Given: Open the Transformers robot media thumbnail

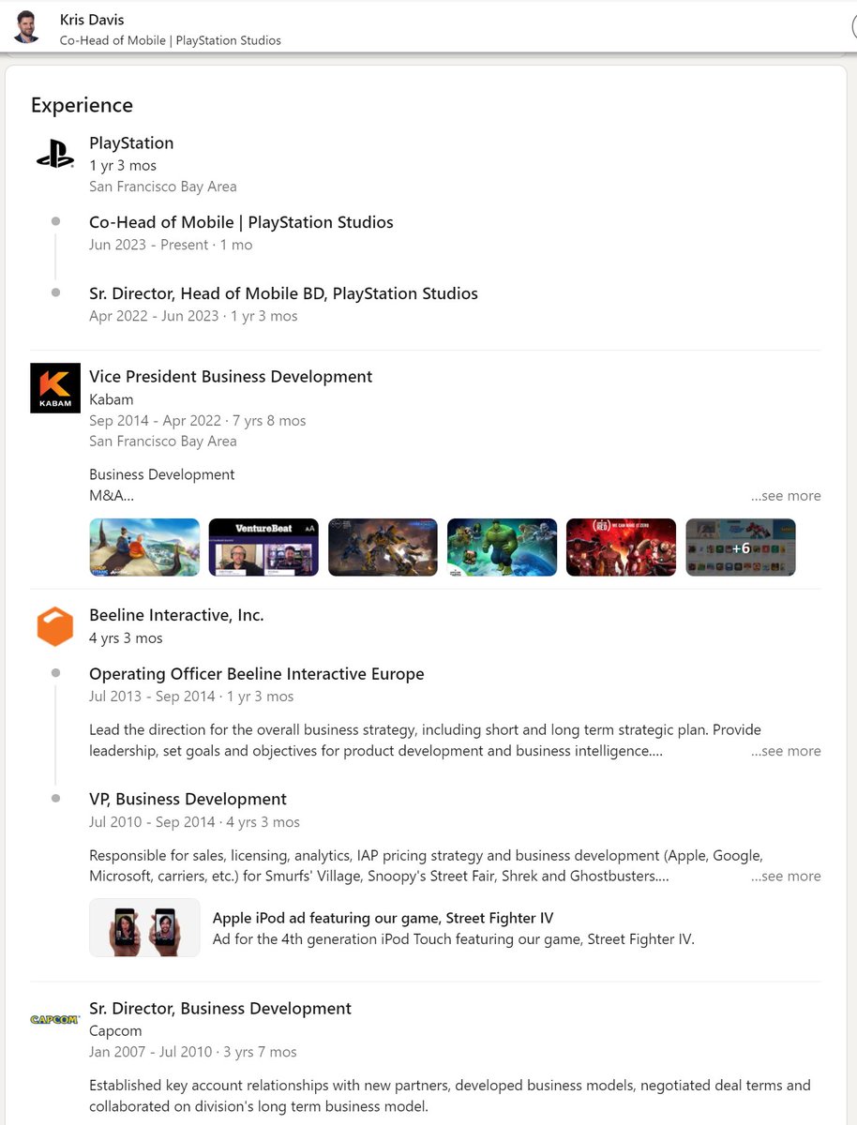Looking at the screenshot, I should click(383, 547).
